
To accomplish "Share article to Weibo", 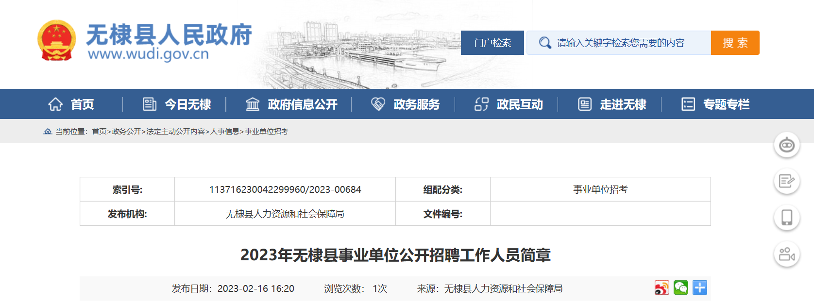I will click(661, 288).
